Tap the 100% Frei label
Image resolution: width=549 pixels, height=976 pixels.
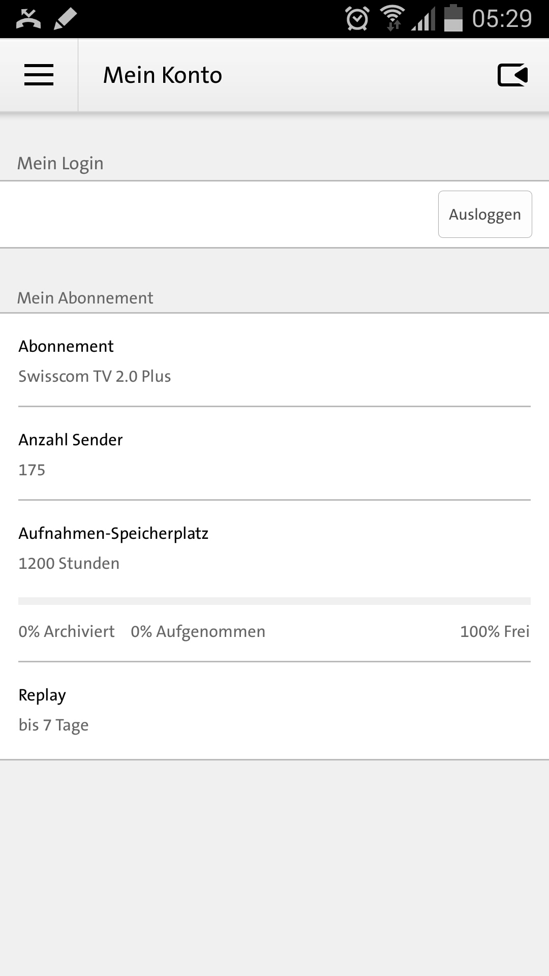pos(495,631)
